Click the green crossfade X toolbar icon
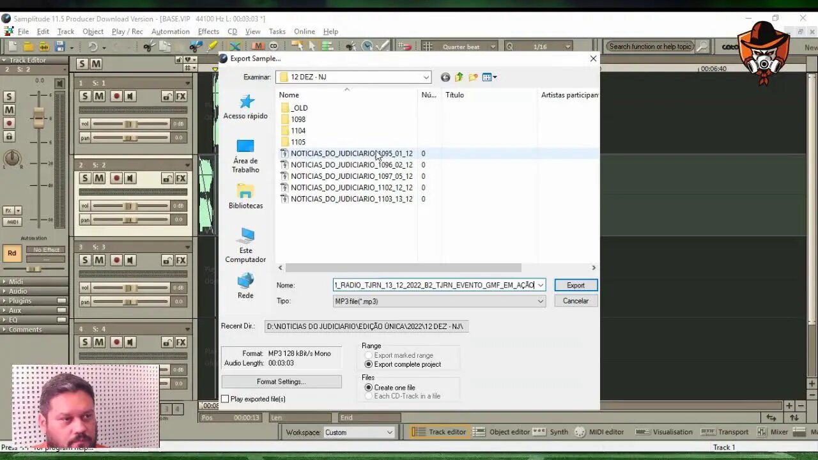 point(235,46)
